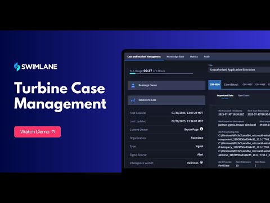Click the Re-Assign Owner button
The image size is (270, 203).
pyautogui.click(x=166, y=85)
